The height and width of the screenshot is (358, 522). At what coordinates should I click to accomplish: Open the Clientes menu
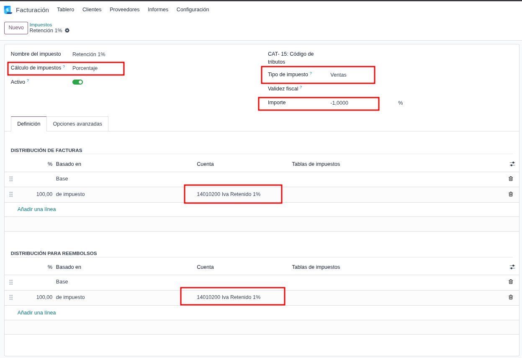tap(92, 10)
